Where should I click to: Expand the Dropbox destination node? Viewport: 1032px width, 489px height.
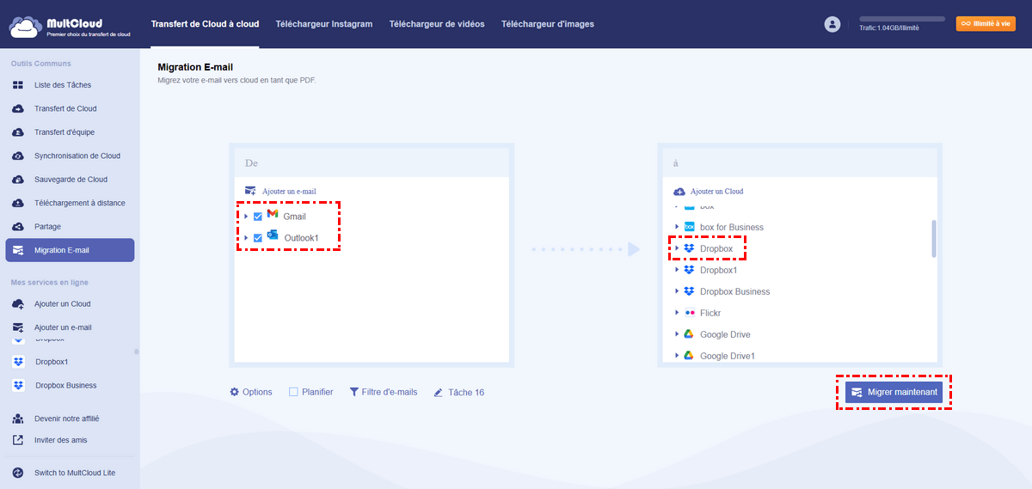point(677,248)
